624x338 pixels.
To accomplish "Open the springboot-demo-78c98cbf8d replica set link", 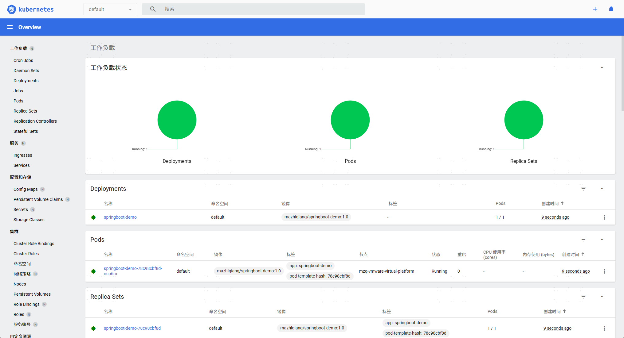I will (132, 328).
